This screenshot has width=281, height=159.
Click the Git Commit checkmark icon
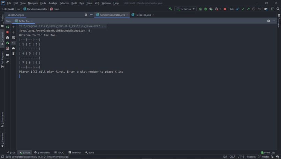point(243,9)
